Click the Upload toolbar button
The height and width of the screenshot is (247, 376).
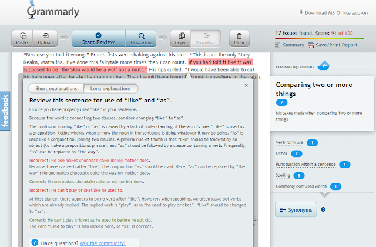click(45, 38)
